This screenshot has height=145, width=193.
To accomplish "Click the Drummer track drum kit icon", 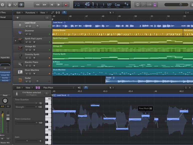I will (x=20, y=32).
